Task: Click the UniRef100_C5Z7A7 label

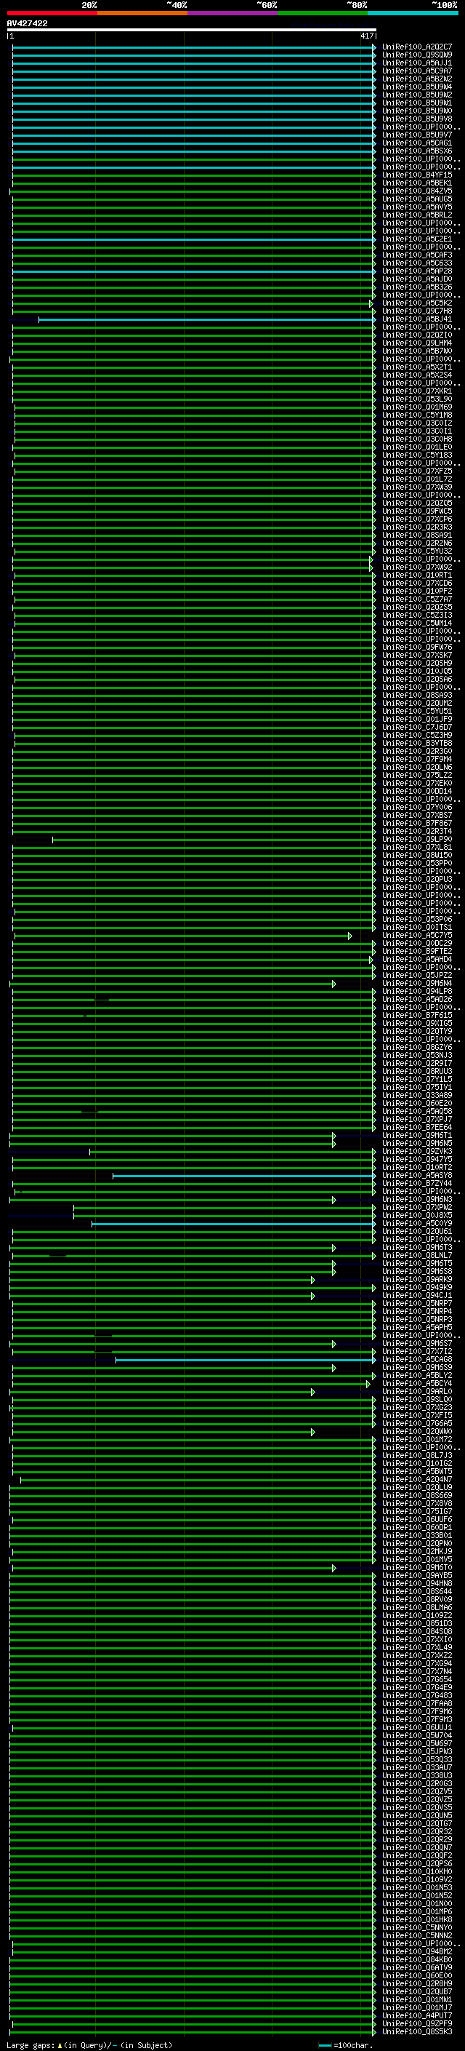Action: [x=417, y=600]
